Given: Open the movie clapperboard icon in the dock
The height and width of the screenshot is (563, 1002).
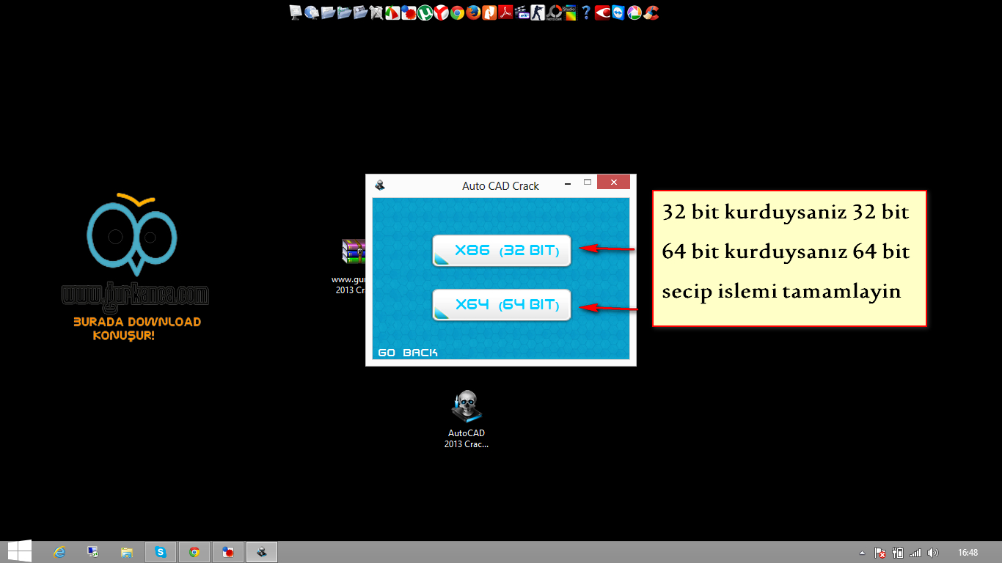Looking at the screenshot, I should (x=522, y=12).
